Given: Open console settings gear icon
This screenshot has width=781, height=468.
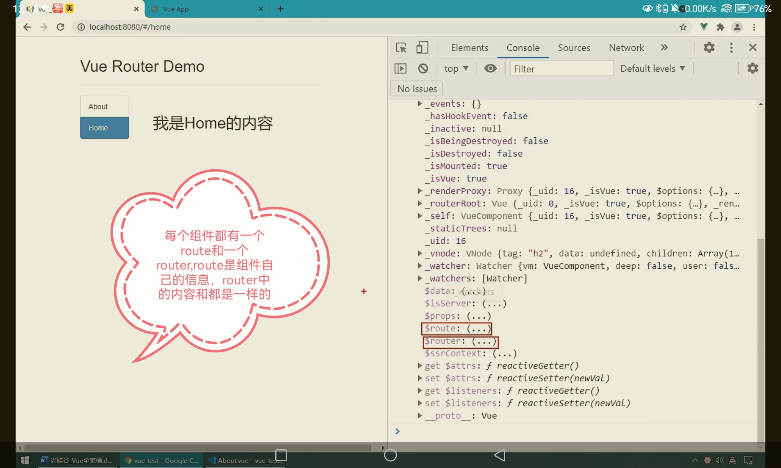Looking at the screenshot, I should pyautogui.click(x=752, y=69).
